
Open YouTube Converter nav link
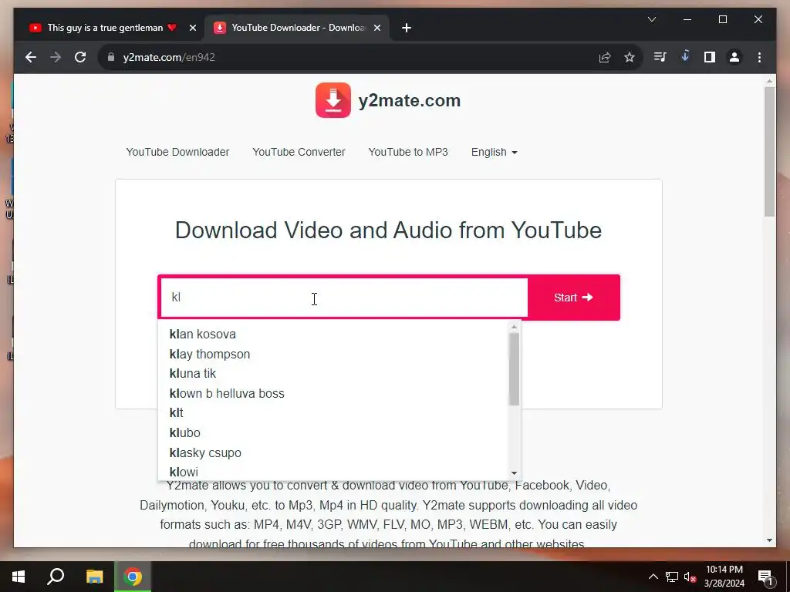point(299,152)
